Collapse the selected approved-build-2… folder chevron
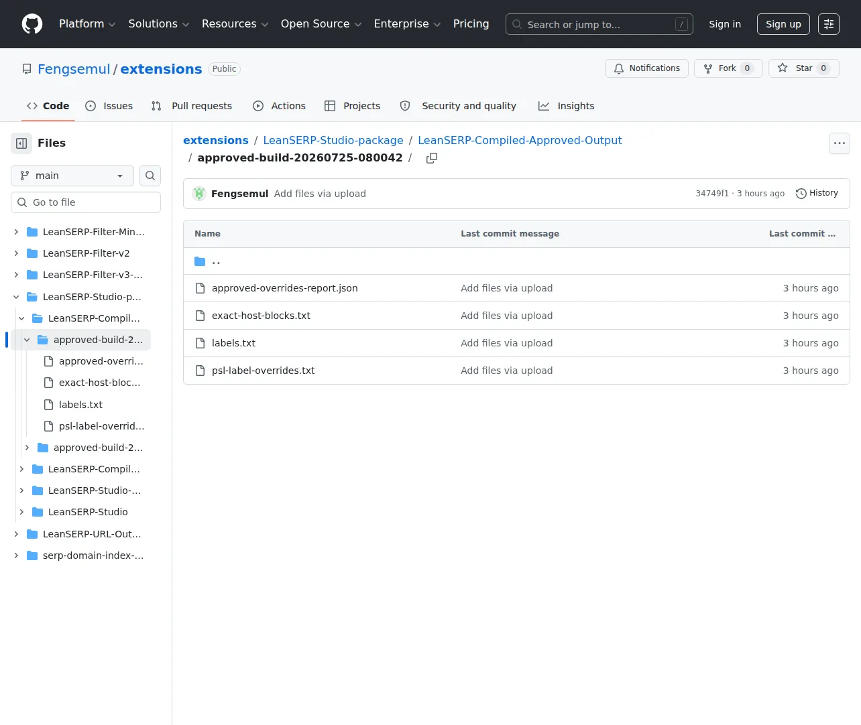 click(27, 340)
